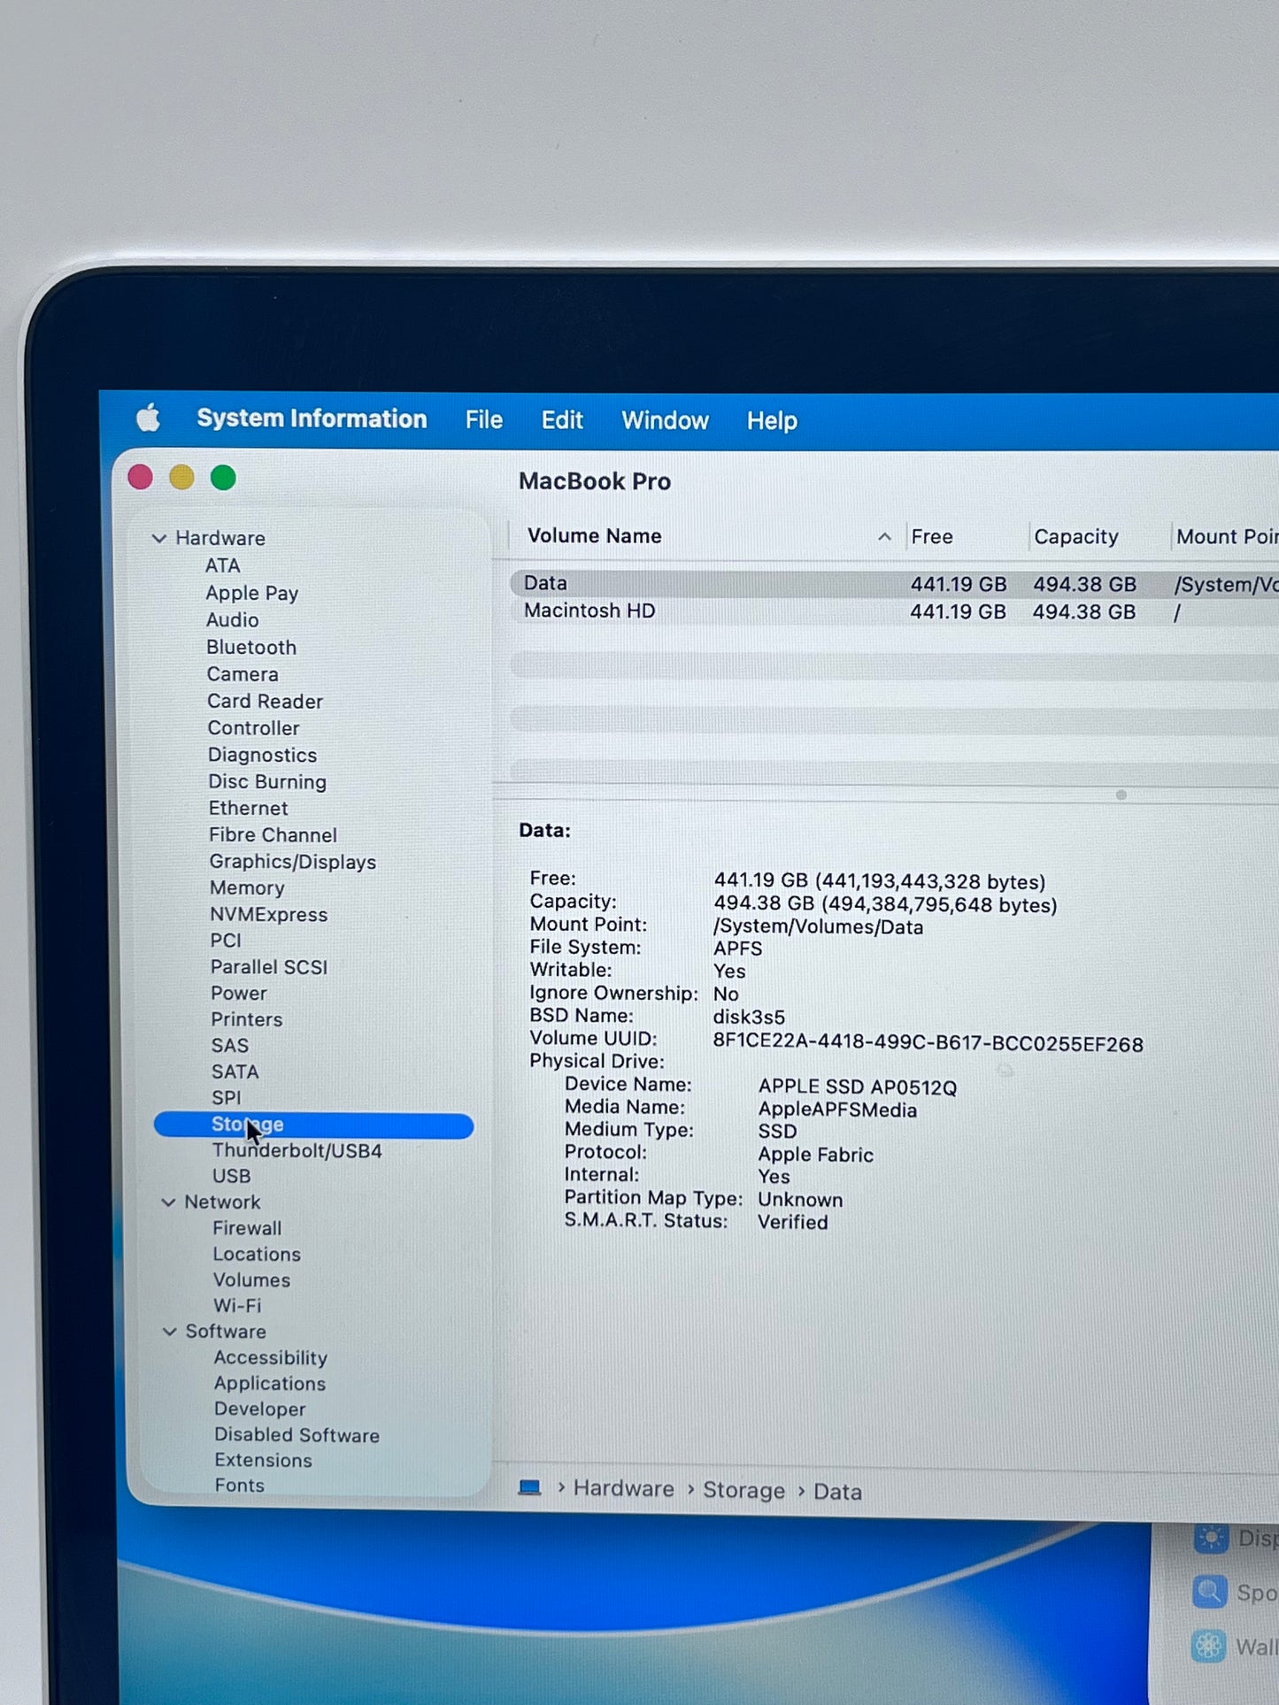Select Camera in the sidebar
This screenshot has width=1279, height=1705.
(243, 674)
